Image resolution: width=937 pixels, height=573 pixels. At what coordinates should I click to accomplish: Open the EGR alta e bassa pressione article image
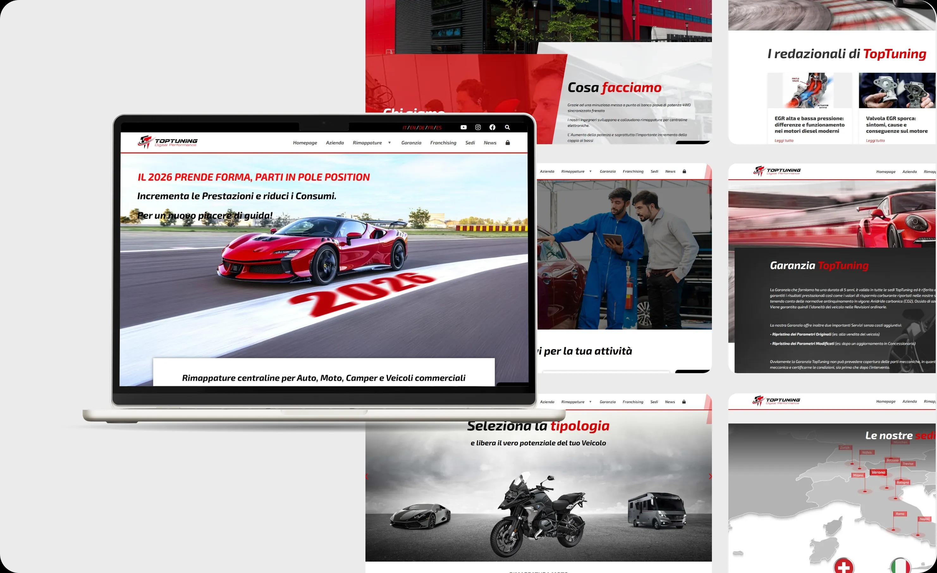click(x=810, y=90)
